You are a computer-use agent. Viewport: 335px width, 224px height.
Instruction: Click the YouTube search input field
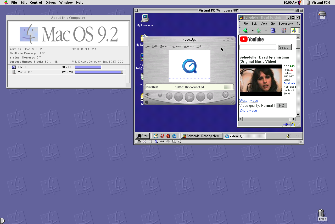[x=258, y=47]
